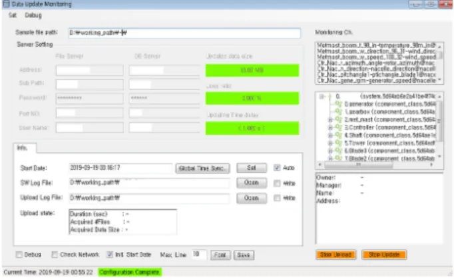Select Ctr_Nac generator_speed channel row

[376, 80]
